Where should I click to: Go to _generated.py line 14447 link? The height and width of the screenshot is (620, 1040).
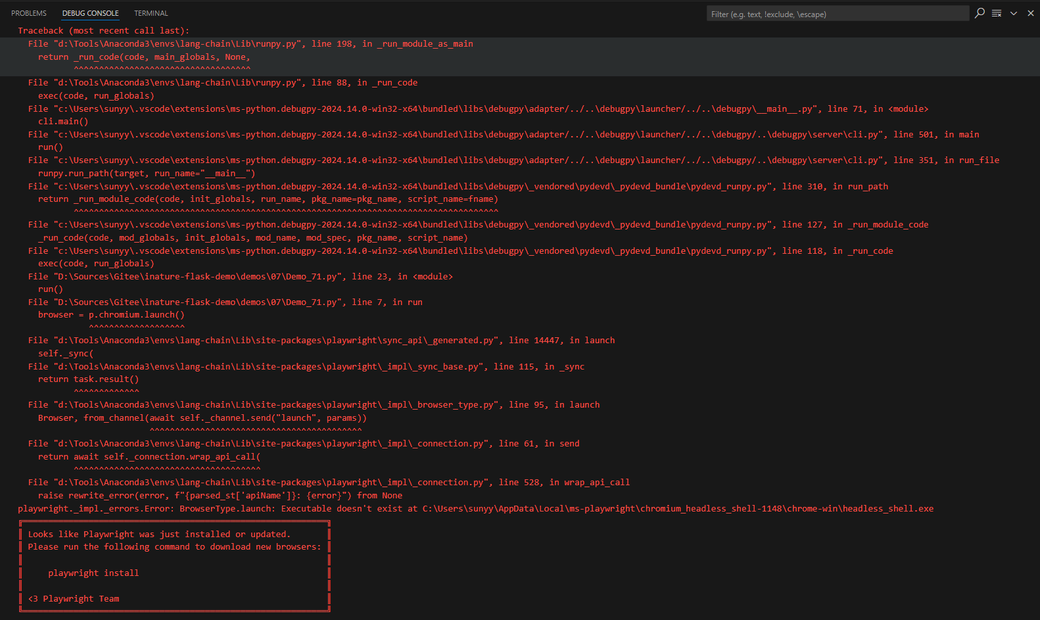coord(276,341)
